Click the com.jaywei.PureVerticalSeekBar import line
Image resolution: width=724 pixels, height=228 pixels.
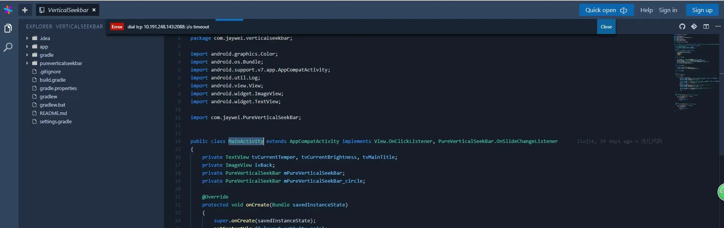246,118
